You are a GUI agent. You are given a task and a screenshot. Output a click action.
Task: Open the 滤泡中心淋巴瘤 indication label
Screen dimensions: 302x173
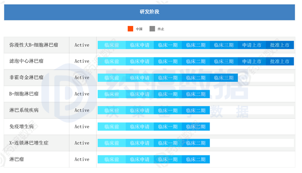click(x=26, y=61)
